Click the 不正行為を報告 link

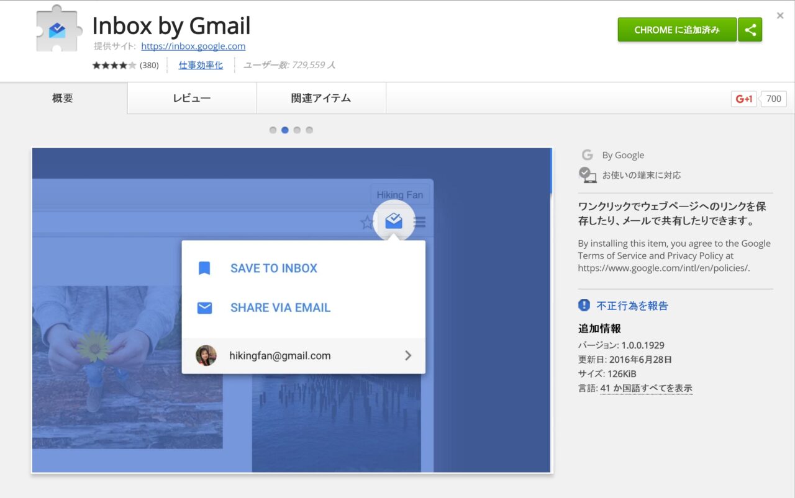pyautogui.click(x=632, y=305)
